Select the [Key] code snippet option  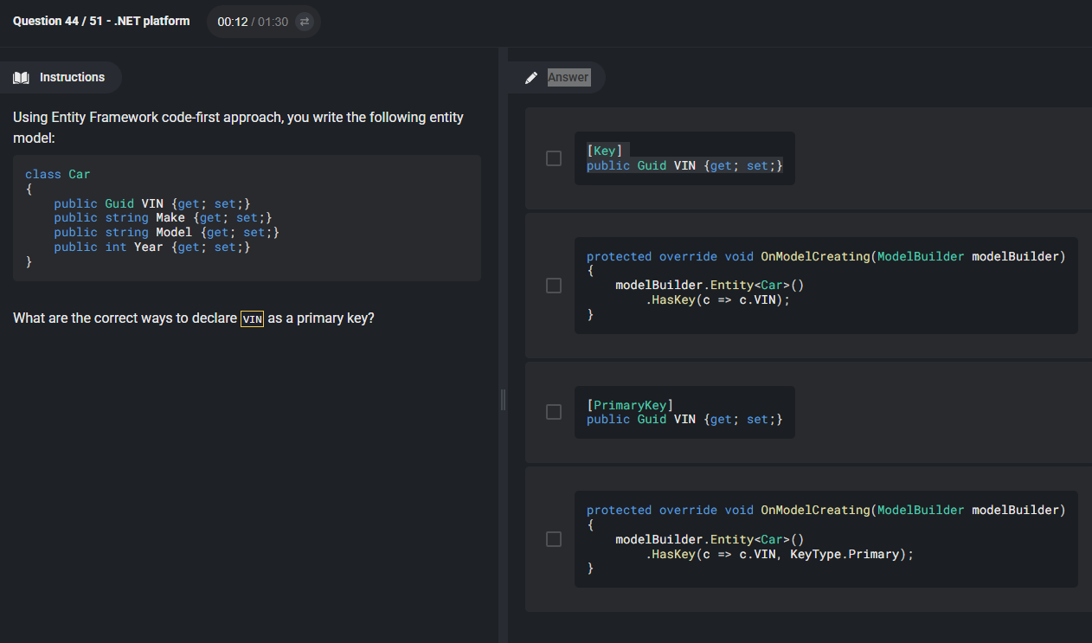coord(684,158)
